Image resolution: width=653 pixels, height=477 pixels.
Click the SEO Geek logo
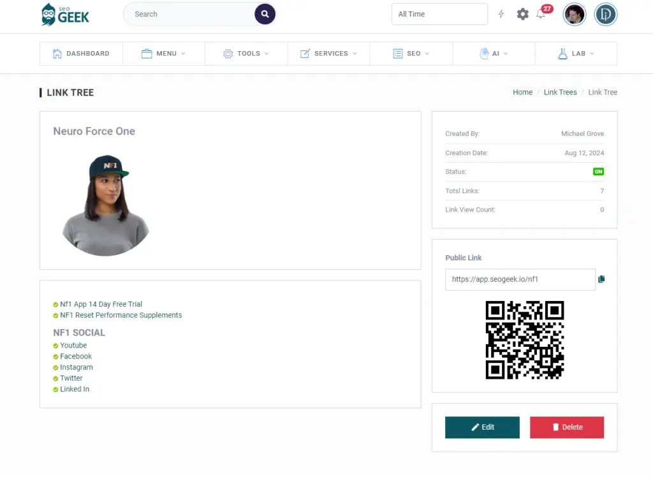(65, 15)
